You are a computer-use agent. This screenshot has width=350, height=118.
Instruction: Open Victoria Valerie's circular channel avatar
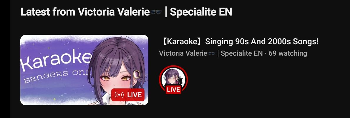point(173,79)
